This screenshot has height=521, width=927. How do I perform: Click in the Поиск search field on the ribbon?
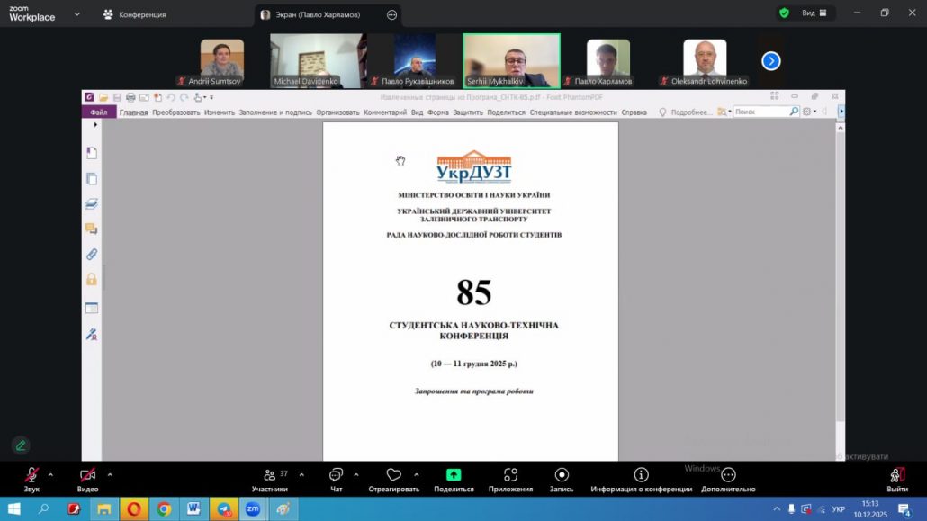(760, 110)
